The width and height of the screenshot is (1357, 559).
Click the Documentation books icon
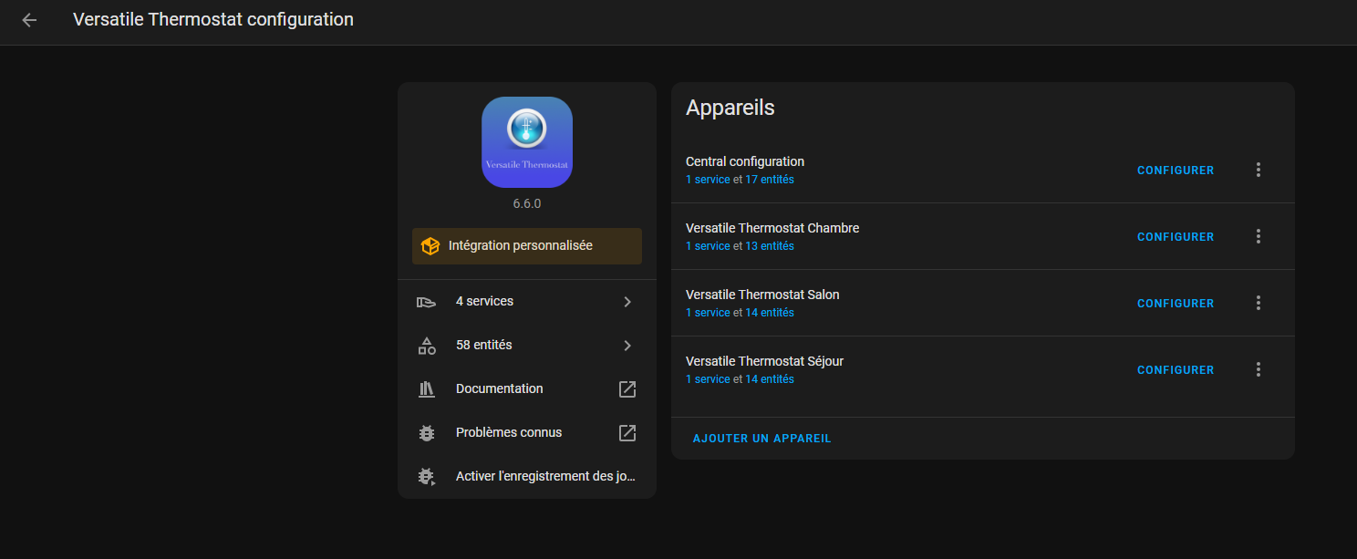pyautogui.click(x=427, y=389)
